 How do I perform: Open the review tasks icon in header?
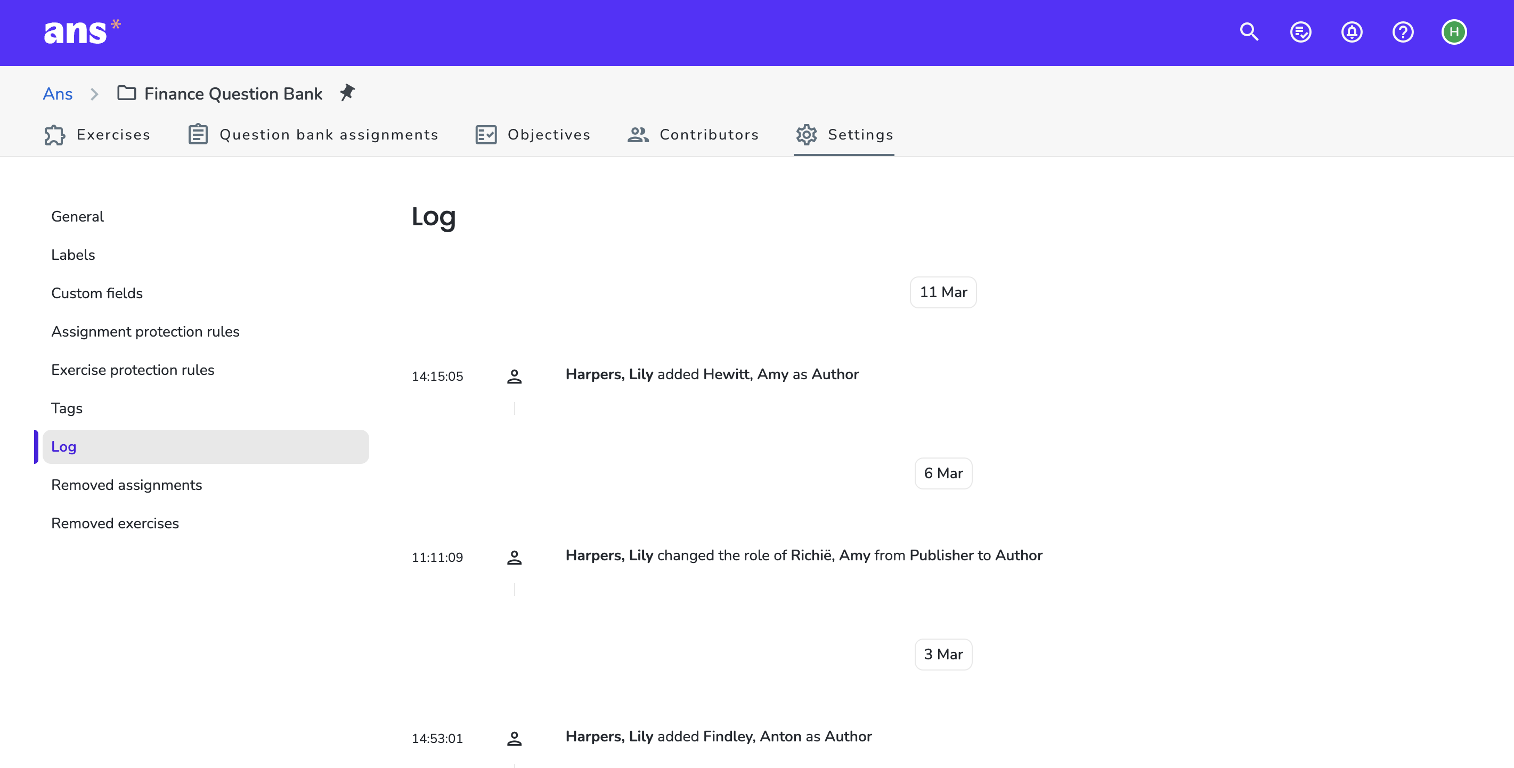point(1300,32)
